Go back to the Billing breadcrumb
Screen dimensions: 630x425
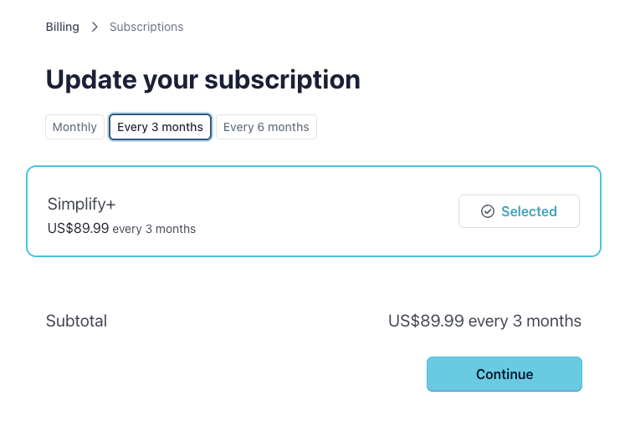click(63, 27)
